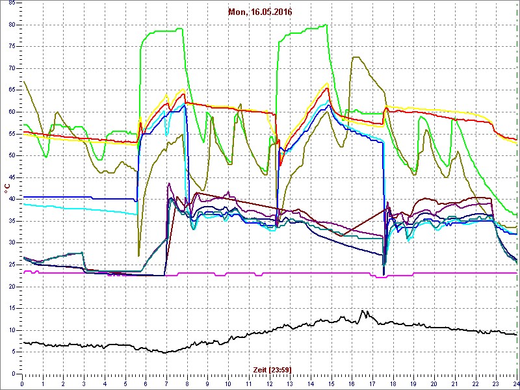Screen dimensions: 520x390
Task: Click hour 7 on the time axis
Action: click(x=166, y=383)
